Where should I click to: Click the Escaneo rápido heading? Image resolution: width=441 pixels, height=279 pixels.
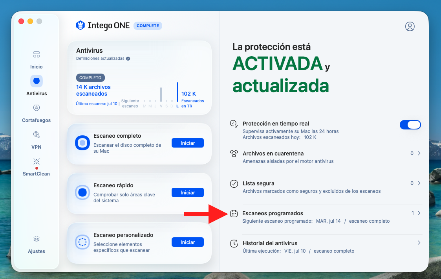pos(113,185)
